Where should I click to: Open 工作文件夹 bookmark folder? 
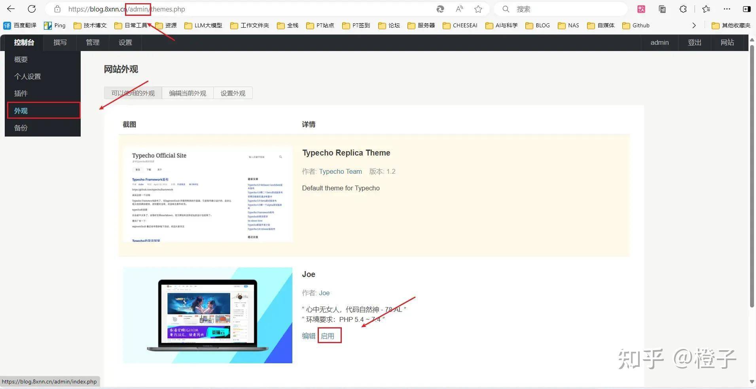click(x=250, y=25)
